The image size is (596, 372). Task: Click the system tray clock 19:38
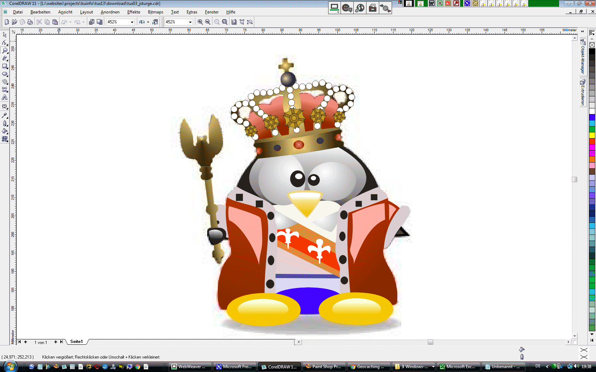[x=586, y=366]
